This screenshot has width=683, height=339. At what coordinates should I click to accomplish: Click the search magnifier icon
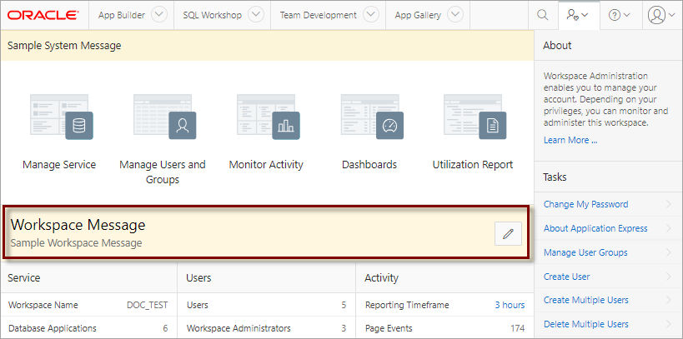tap(542, 15)
